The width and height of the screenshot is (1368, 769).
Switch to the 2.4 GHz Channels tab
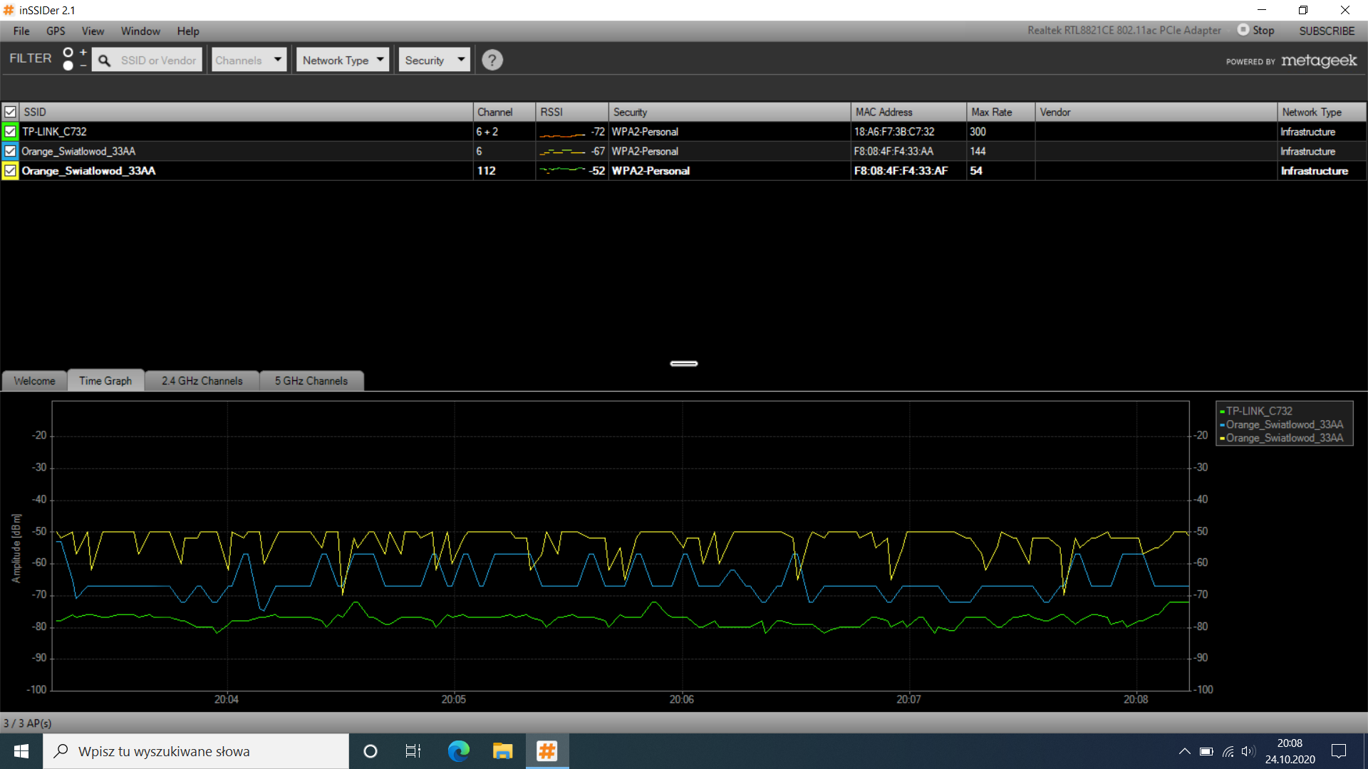click(202, 381)
